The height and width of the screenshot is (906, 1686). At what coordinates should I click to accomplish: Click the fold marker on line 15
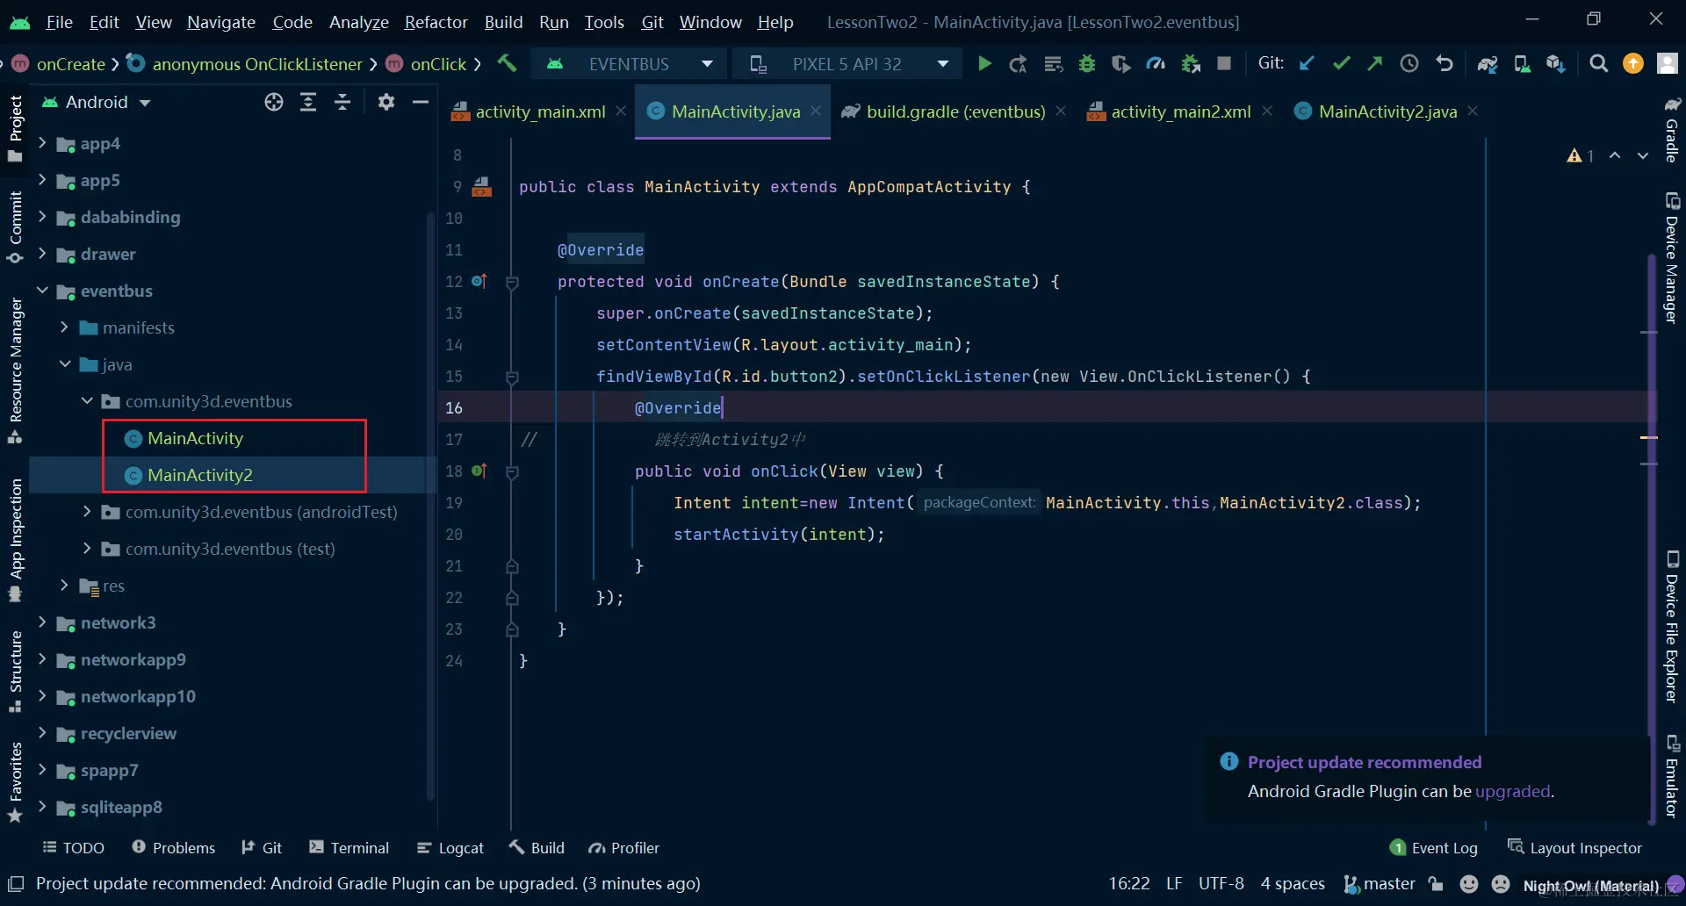(512, 377)
